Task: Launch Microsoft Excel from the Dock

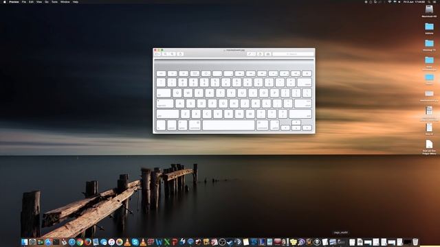Action: pos(166,242)
